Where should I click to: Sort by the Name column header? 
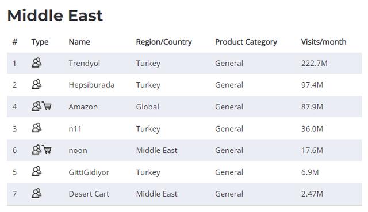[x=79, y=42]
